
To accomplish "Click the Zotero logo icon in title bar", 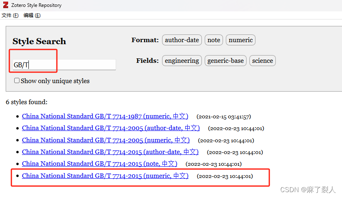I will [x=5, y=5].
